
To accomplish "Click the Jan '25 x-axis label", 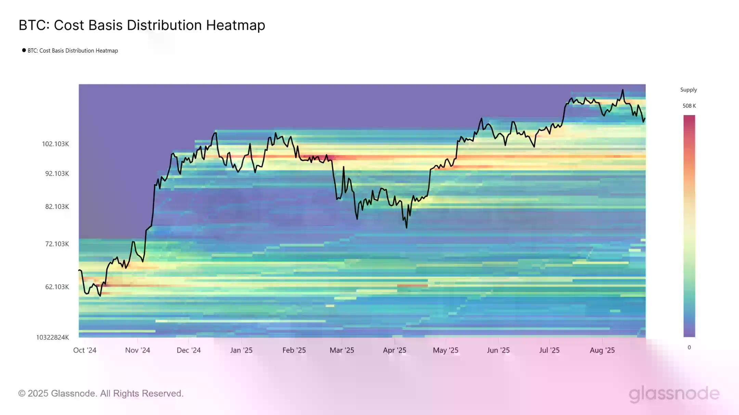I will [x=241, y=350].
